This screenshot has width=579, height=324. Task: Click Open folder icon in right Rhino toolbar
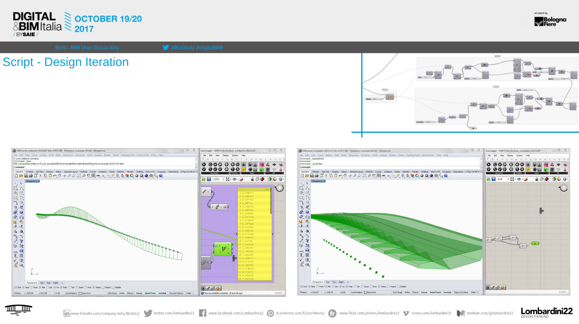click(x=307, y=176)
